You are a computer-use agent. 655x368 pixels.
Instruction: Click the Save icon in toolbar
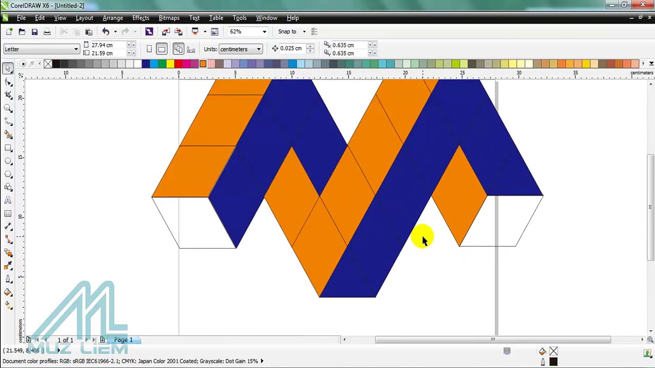coord(34,32)
